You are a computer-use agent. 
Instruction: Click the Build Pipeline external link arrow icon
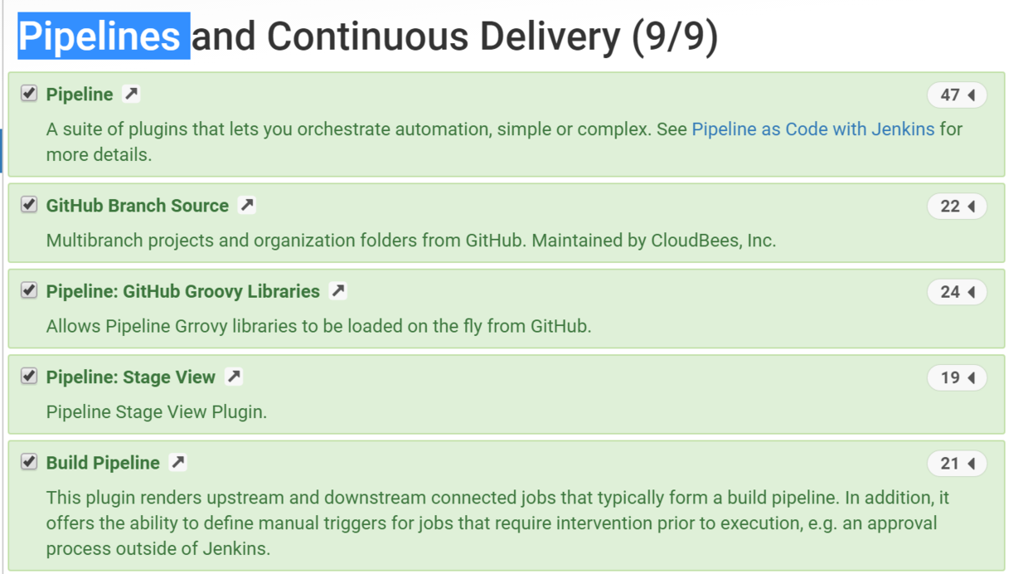[x=177, y=463]
